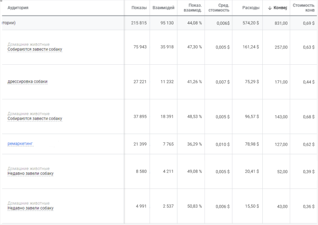This screenshot has height=225, width=318.
Task: Select cost cell 20,41 $
Action: (x=252, y=171)
